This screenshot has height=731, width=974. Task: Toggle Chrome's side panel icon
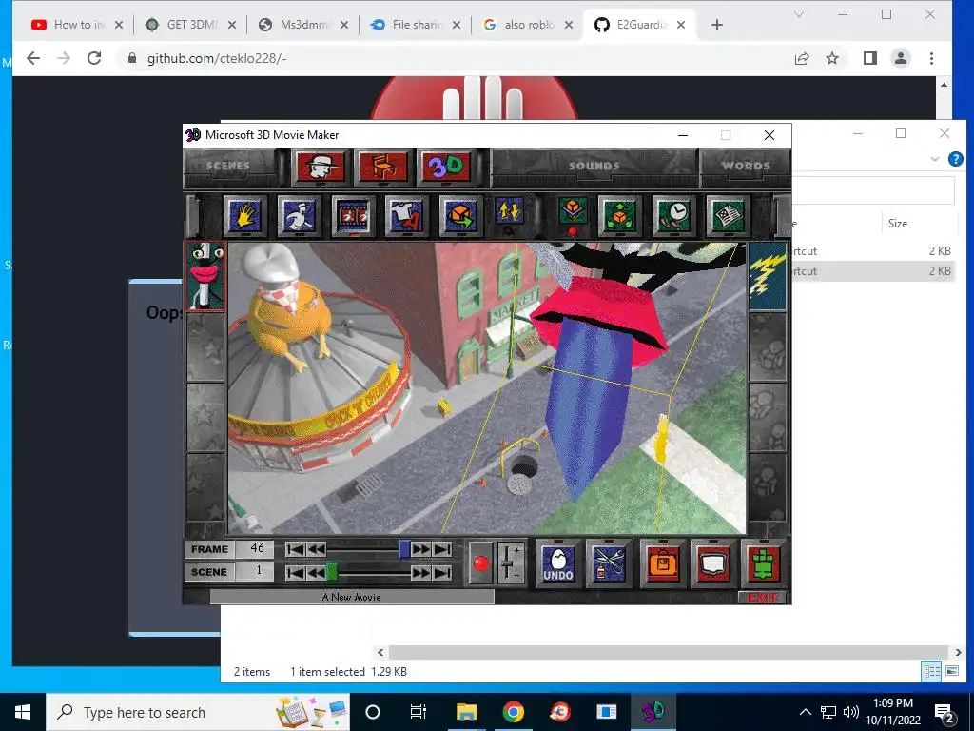[x=870, y=58]
